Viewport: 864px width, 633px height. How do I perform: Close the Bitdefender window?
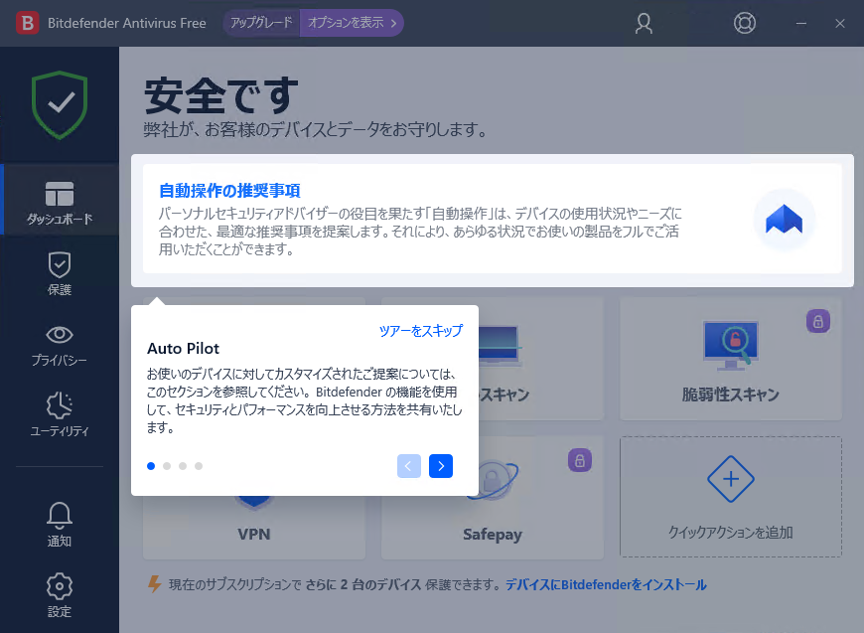click(840, 23)
